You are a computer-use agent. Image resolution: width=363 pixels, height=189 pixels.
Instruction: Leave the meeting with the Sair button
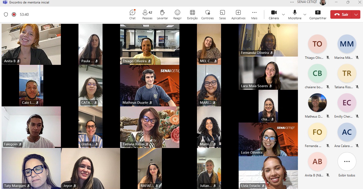pyautogui.click(x=342, y=14)
